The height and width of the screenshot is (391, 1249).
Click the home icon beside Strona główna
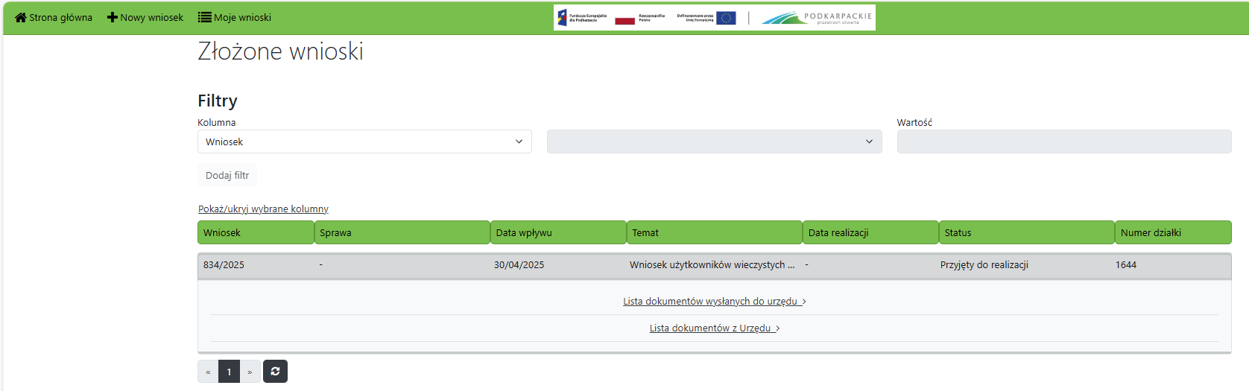(20, 17)
